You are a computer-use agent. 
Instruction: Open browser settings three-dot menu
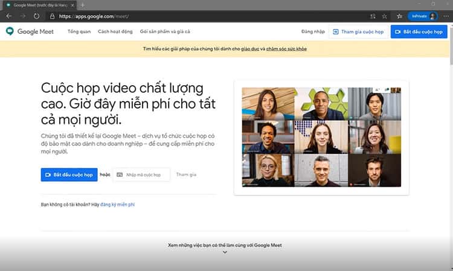tap(446, 16)
